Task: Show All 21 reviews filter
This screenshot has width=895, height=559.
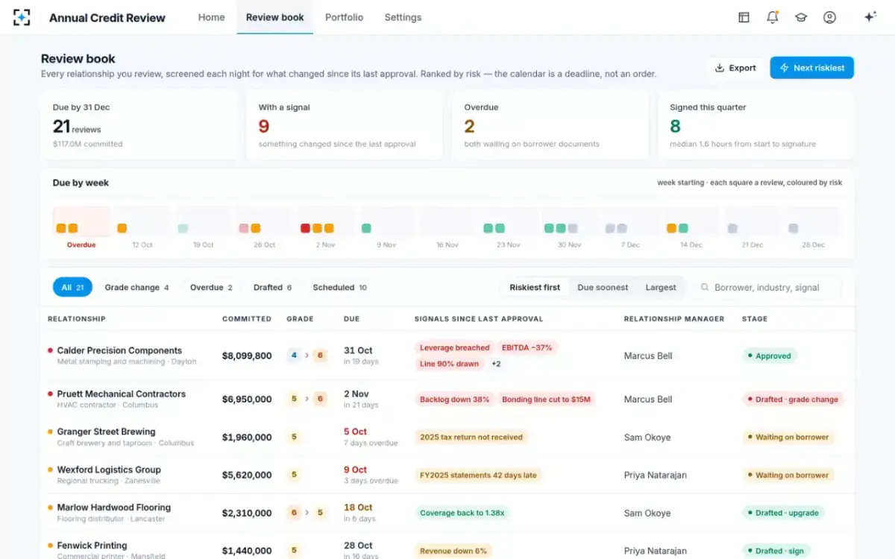Action: [72, 288]
